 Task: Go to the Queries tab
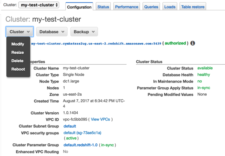[x=151, y=7]
